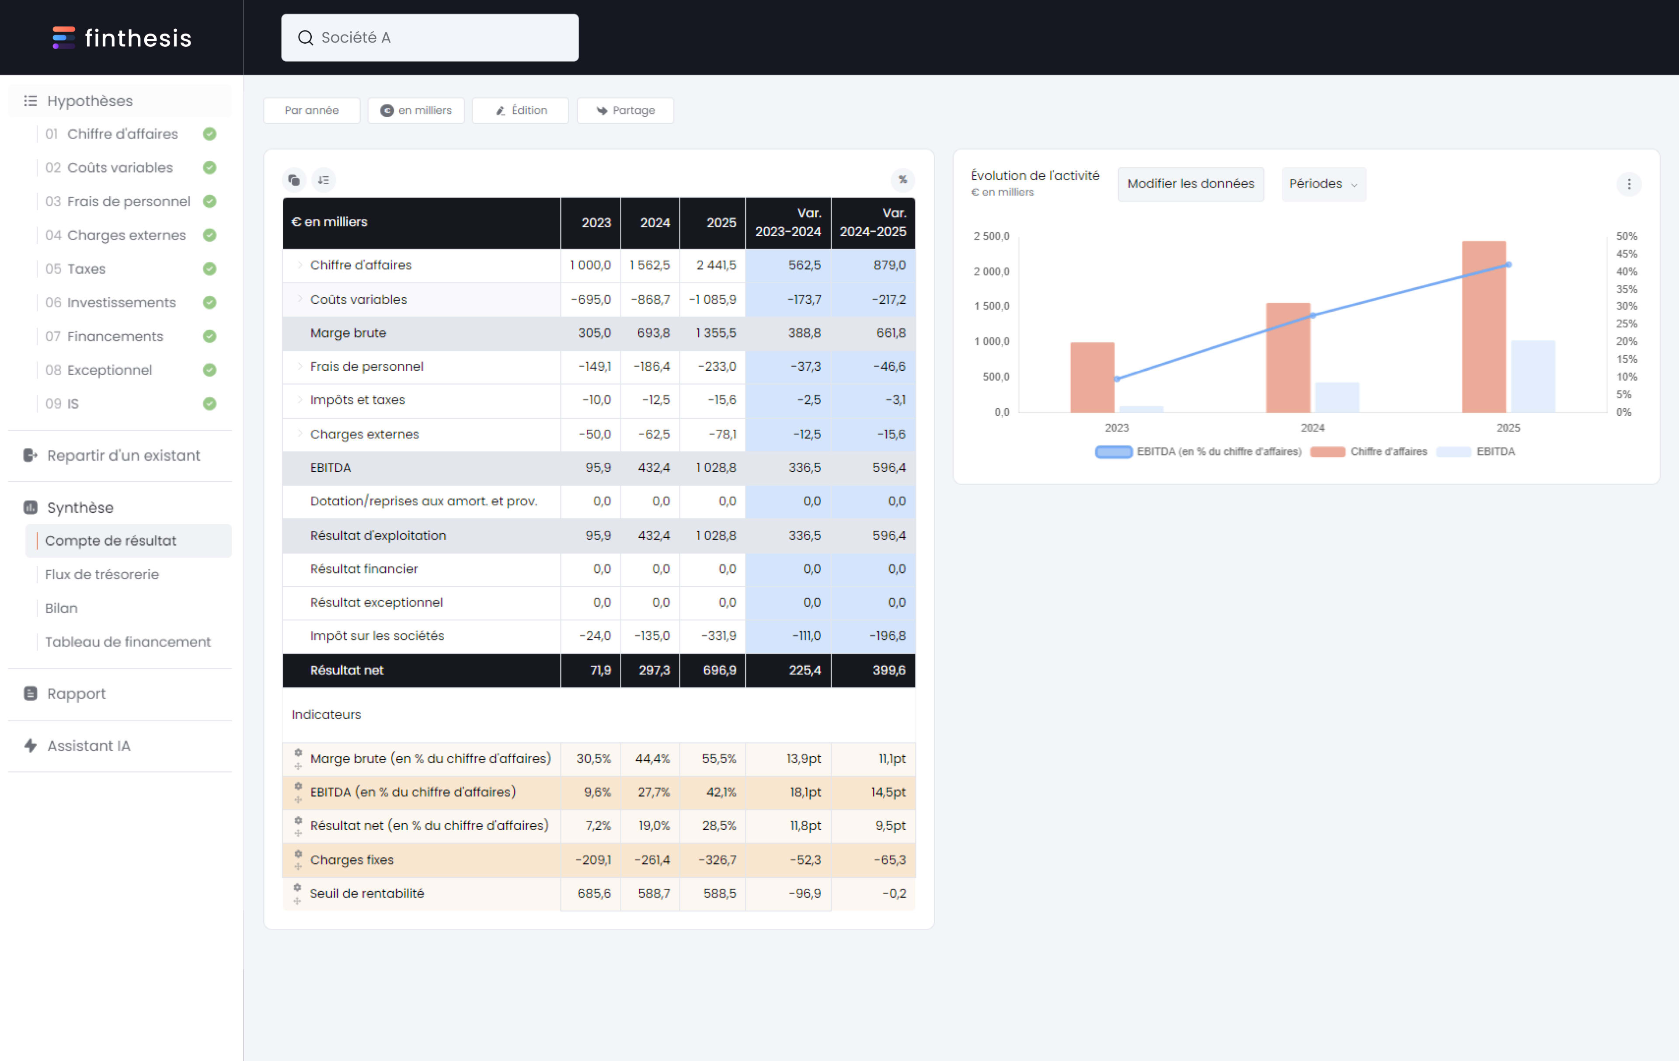Expand the Frais de personnel table row
The height and width of the screenshot is (1061, 1679).
pos(300,366)
